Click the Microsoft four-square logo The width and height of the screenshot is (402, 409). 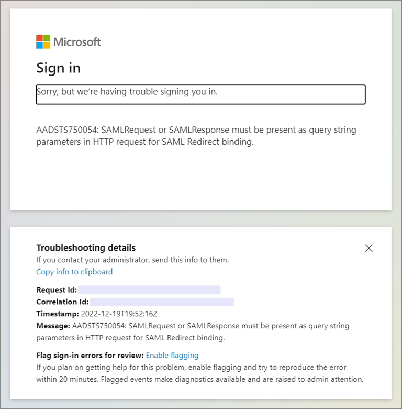[x=43, y=42]
